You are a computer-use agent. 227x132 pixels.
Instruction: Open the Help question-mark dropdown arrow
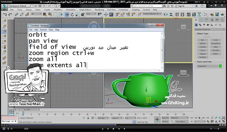205,6
